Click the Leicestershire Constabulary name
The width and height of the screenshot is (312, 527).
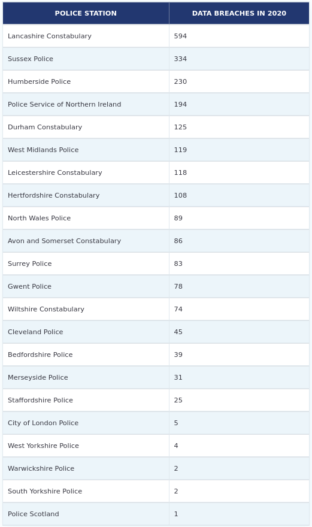pos(55,172)
